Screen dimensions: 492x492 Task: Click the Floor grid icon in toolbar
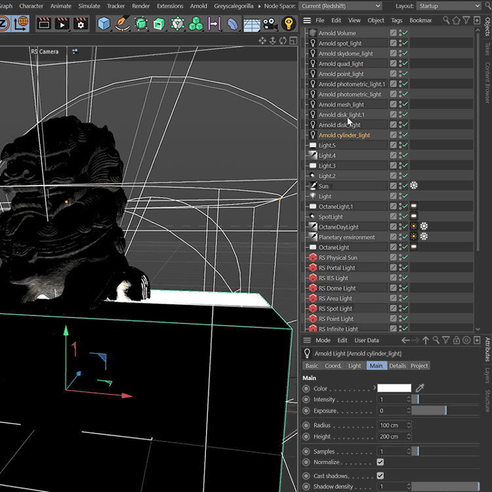point(251,24)
